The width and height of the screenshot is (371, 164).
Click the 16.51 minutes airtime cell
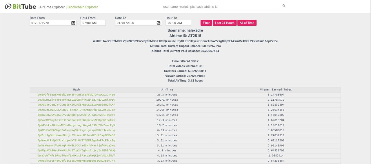pyautogui.click(x=167, y=105)
